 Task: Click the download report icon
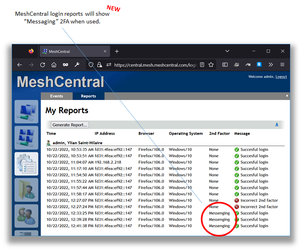click(x=277, y=125)
